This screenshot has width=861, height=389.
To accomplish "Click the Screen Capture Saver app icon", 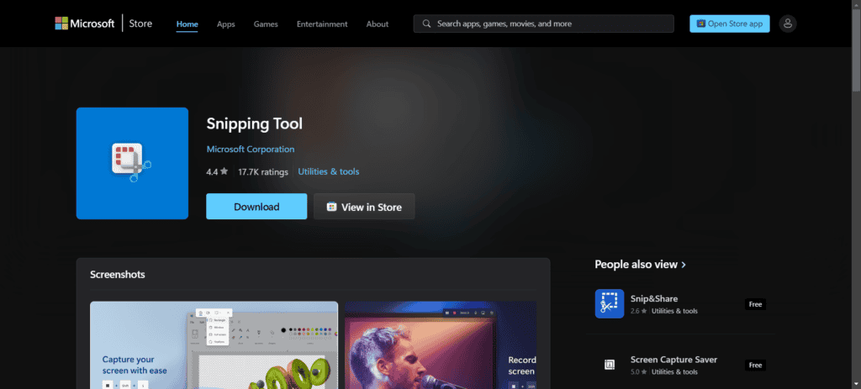I will 610,365.
